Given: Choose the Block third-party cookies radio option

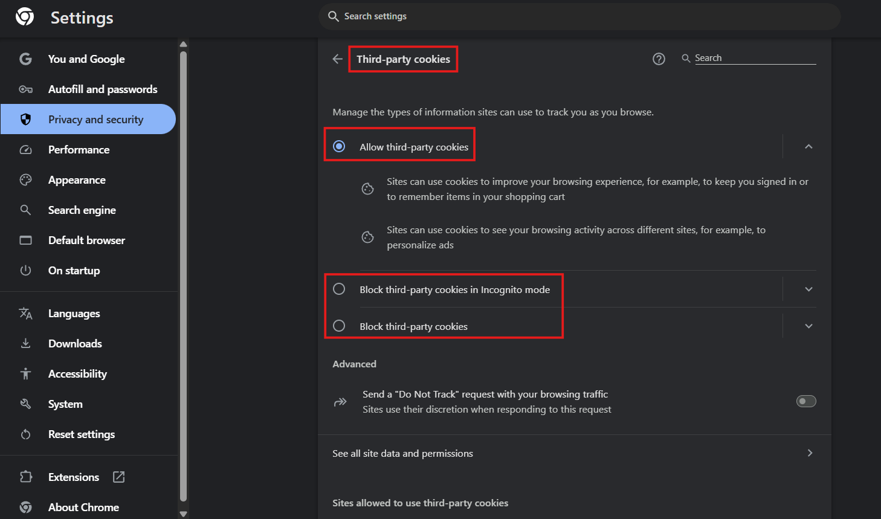Looking at the screenshot, I should point(339,326).
